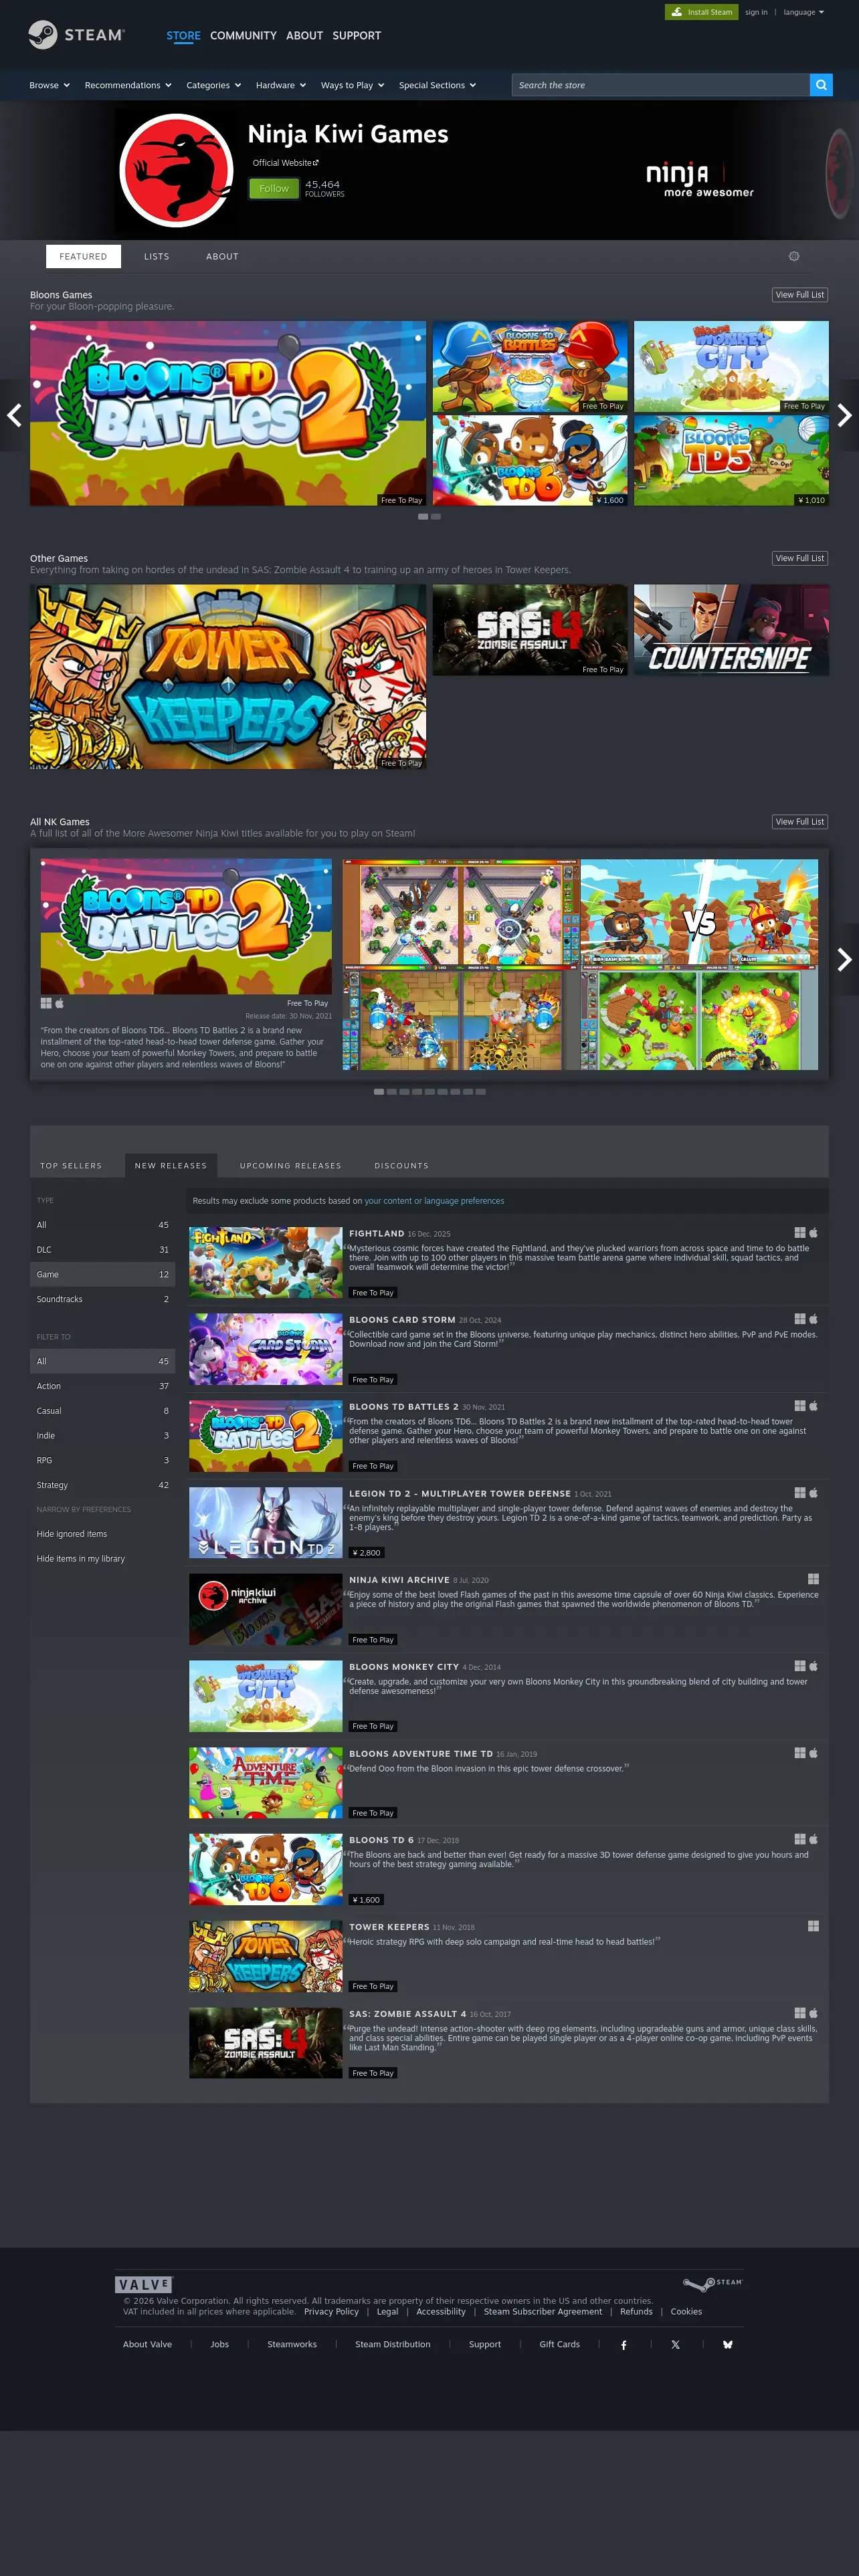
Task: Switch to the DISCOUNTS tab
Action: pyautogui.click(x=401, y=1167)
